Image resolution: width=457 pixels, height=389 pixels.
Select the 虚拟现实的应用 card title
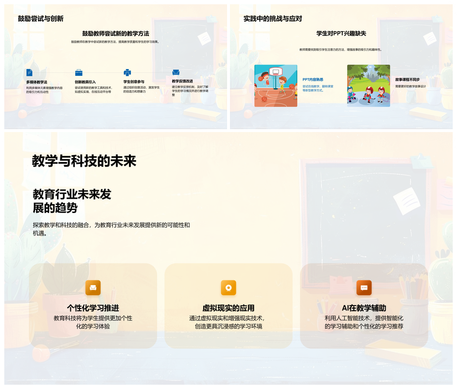point(228,308)
